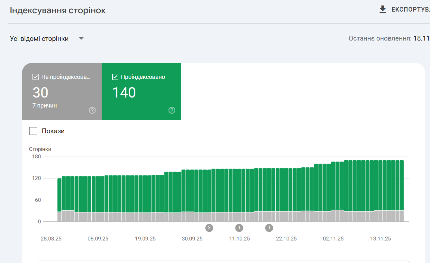Click the Індексування сторінок heading
The height and width of the screenshot is (263, 430).
(x=58, y=10)
